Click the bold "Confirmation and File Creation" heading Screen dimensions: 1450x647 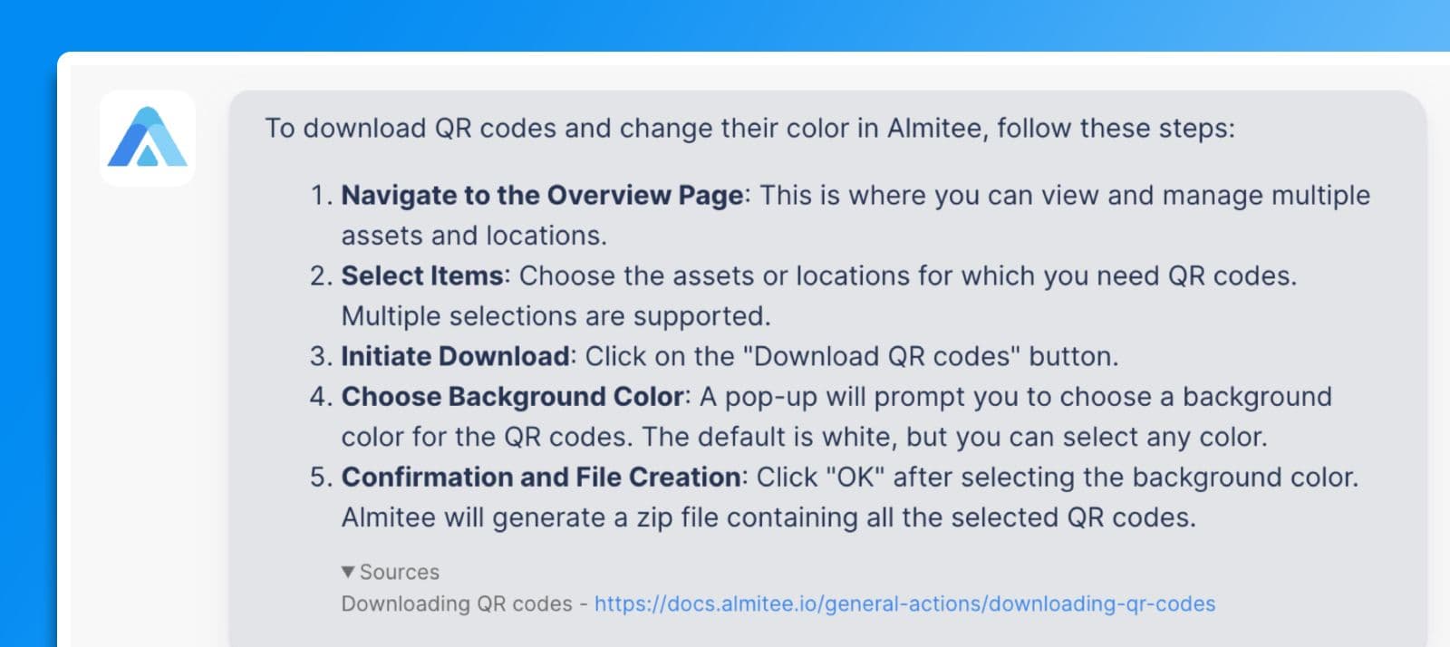click(x=541, y=477)
